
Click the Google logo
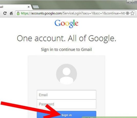point(66,24)
